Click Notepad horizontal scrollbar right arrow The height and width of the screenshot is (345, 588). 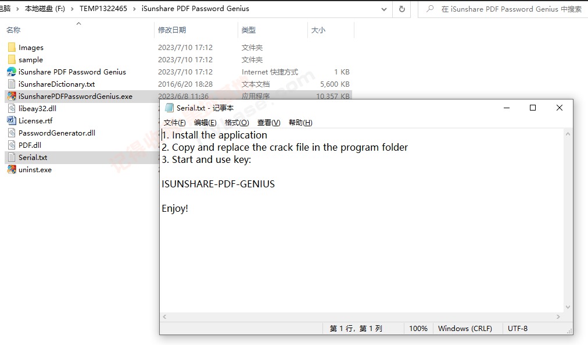pyautogui.click(x=558, y=317)
